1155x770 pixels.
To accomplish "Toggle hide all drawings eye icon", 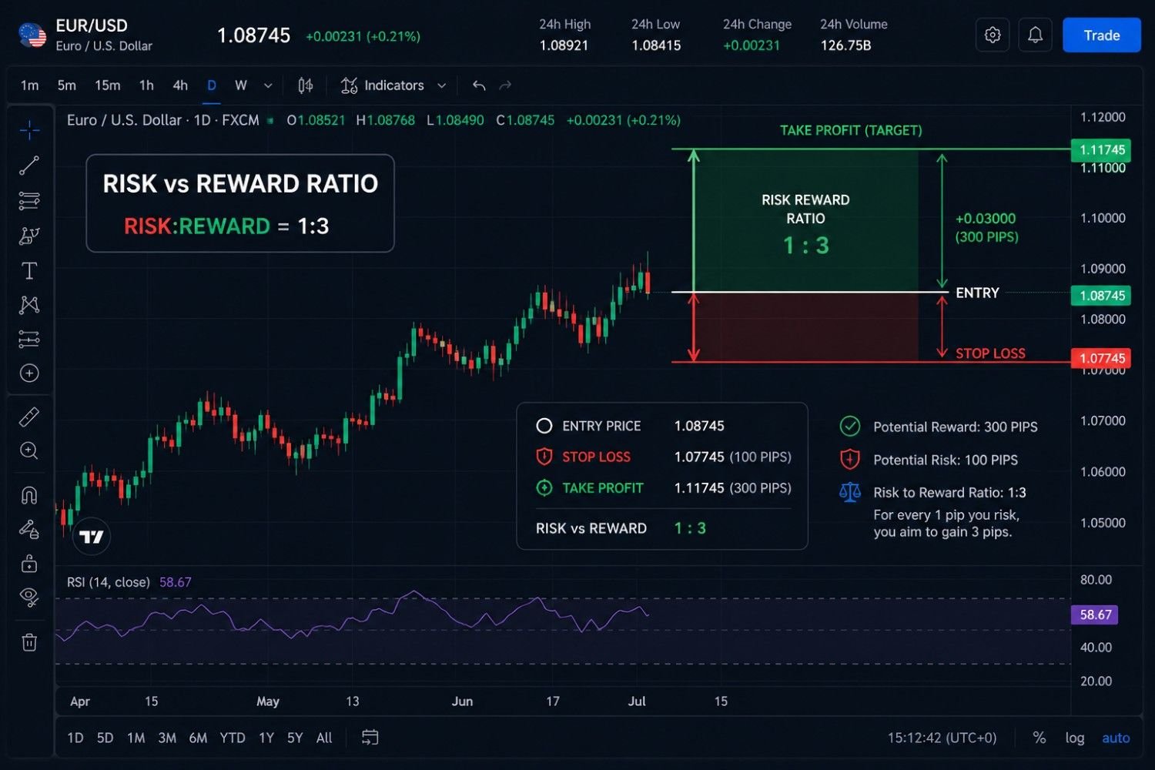I will click(x=29, y=598).
